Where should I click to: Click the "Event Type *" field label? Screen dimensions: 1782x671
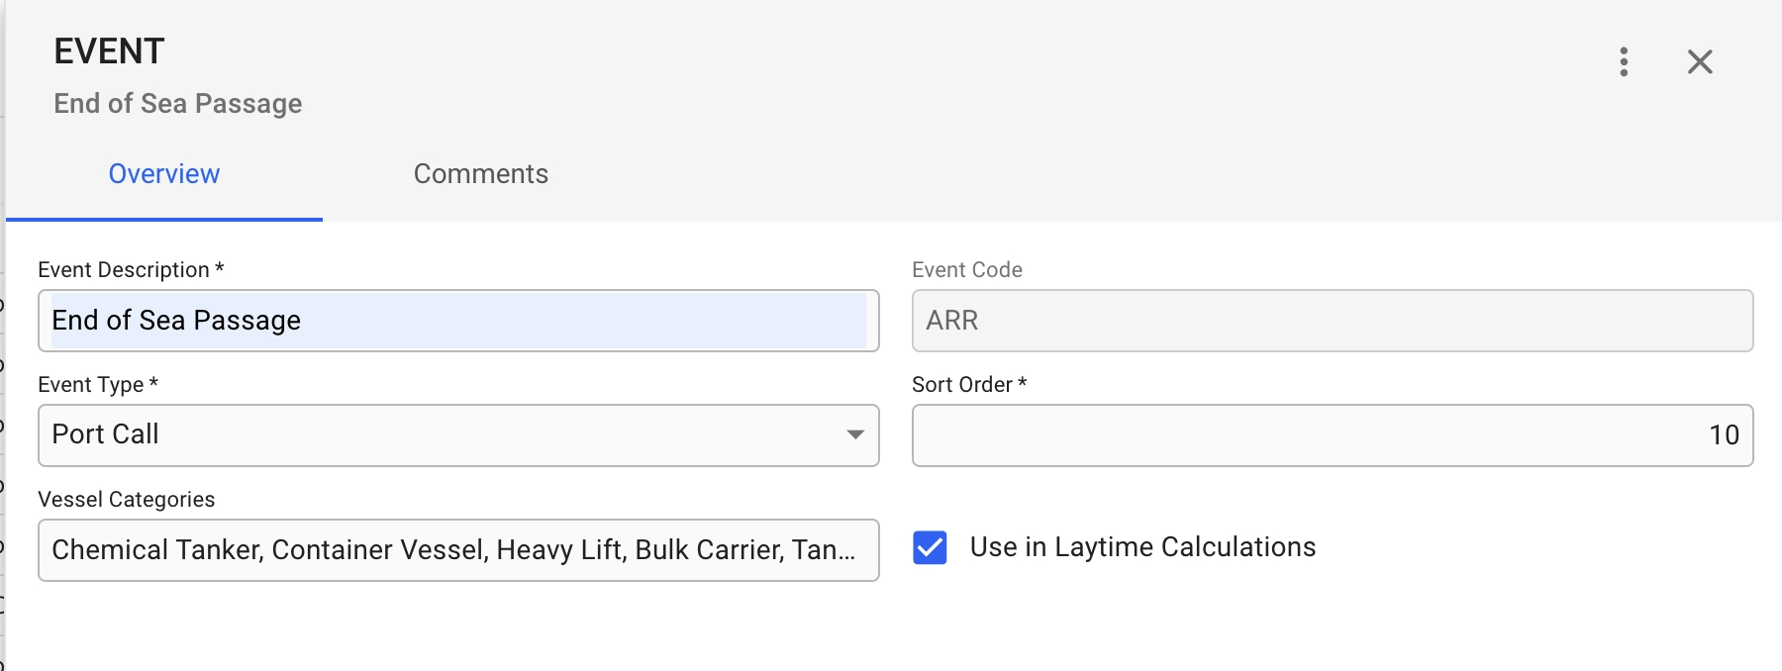click(98, 385)
